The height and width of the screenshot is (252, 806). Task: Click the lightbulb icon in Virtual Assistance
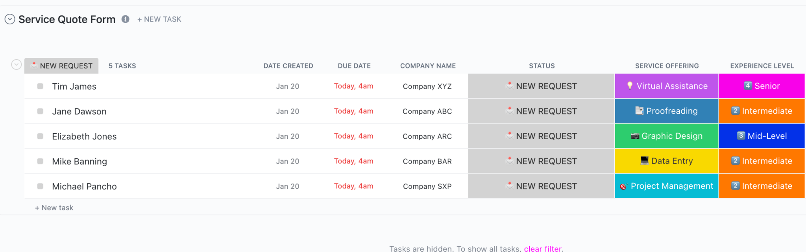(630, 86)
